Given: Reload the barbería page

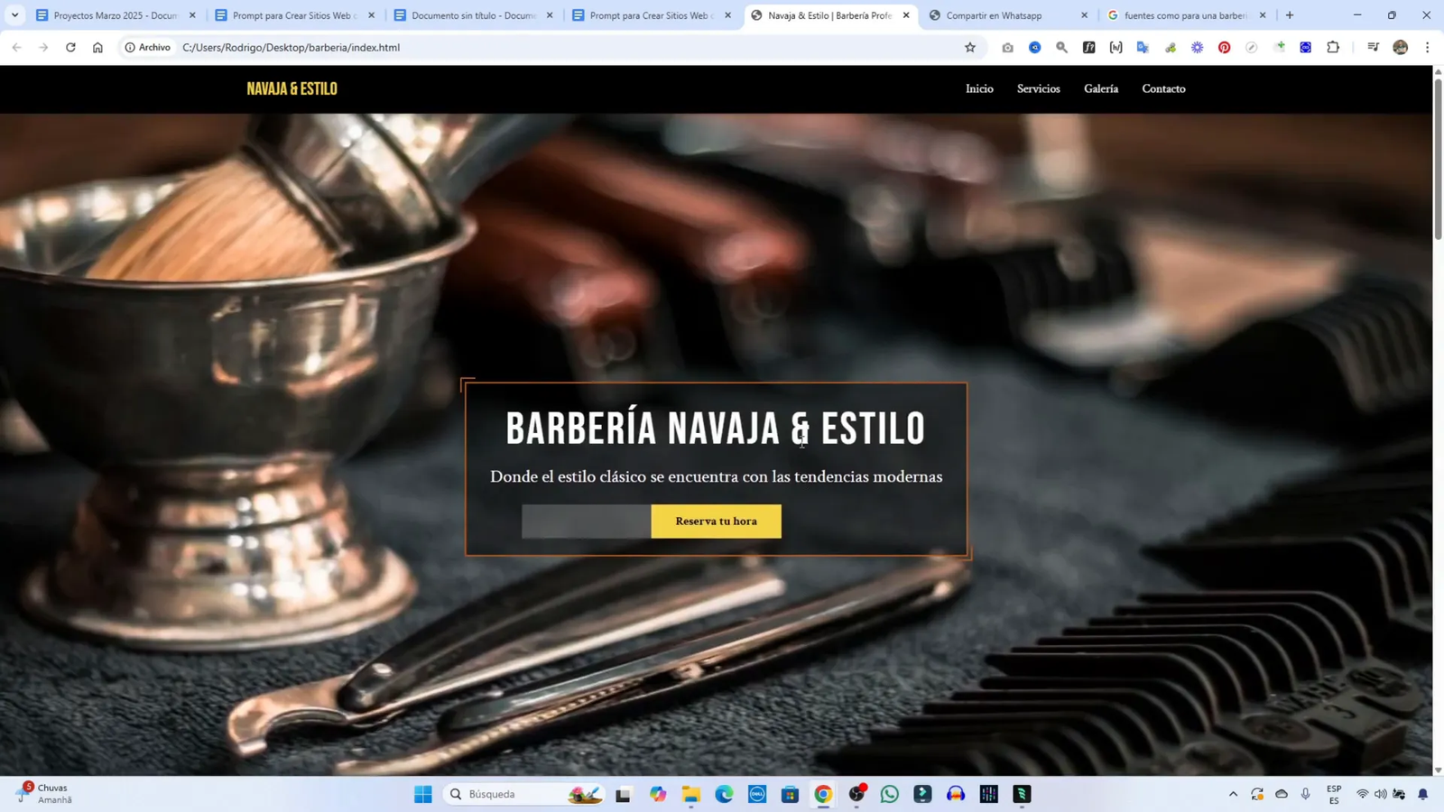Looking at the screenshot, I should pos(70,47).
